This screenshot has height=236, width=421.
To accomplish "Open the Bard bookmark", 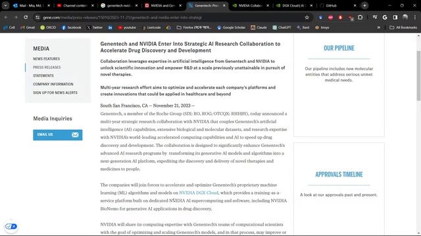I will [303, 28].
